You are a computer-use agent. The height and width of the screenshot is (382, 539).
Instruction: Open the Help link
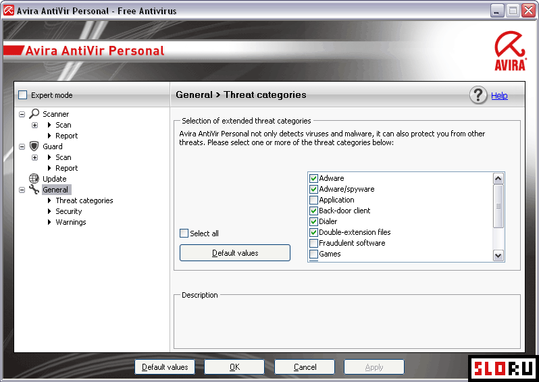coord(499,96)
